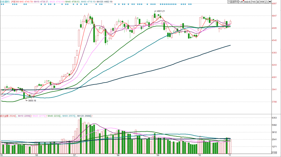Select the MA60: 4719.10 indicator label

tap(88, 2)
